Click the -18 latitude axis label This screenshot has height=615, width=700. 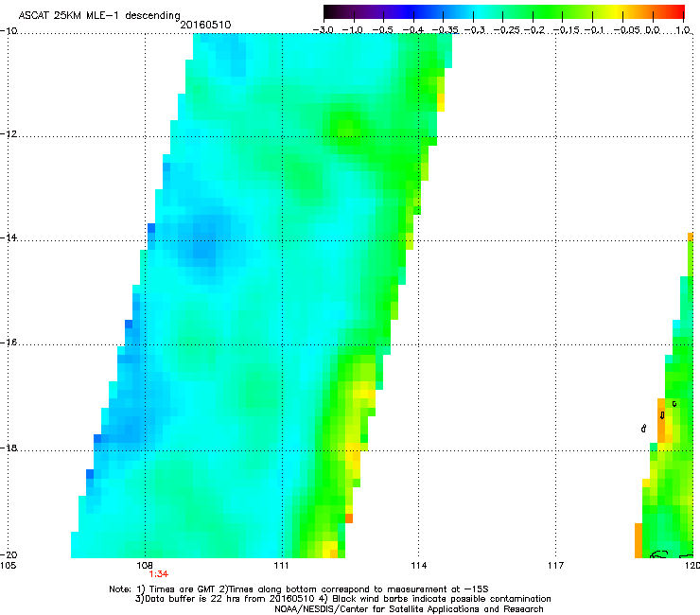pos(9,448)
